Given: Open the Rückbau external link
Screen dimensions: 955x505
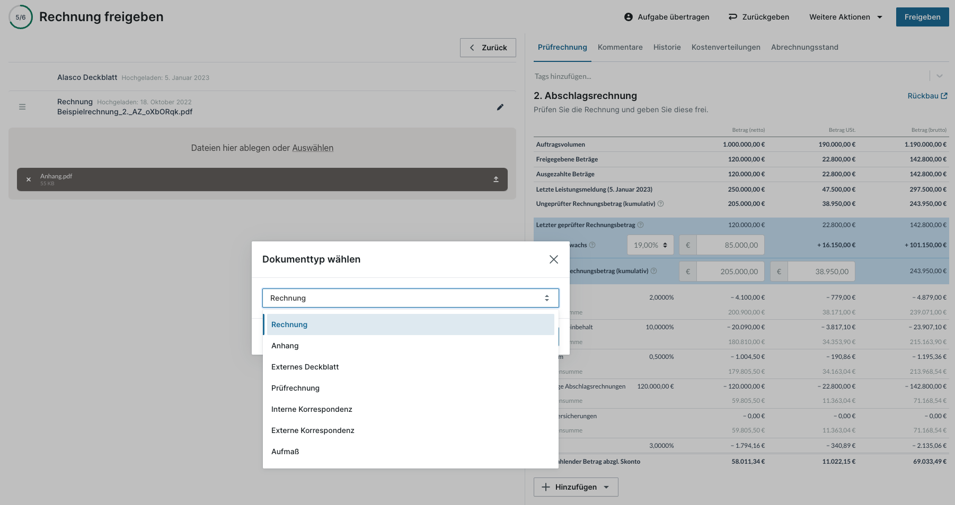Looking at the screenshot, I should pyautogui.click(x=927, y=96).
